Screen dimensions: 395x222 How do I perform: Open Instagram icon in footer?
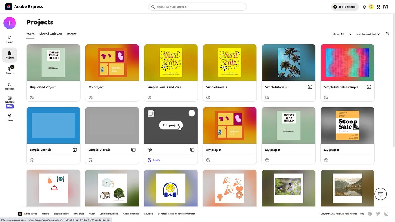point(386,214)
